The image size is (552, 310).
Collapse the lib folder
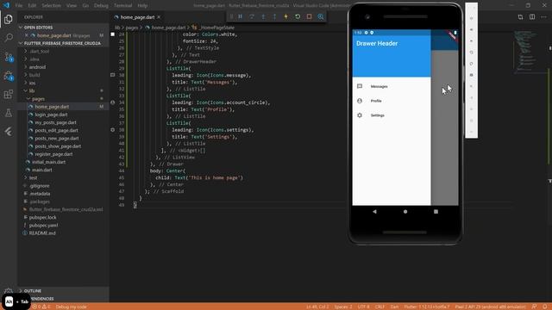tap(32, 90)
